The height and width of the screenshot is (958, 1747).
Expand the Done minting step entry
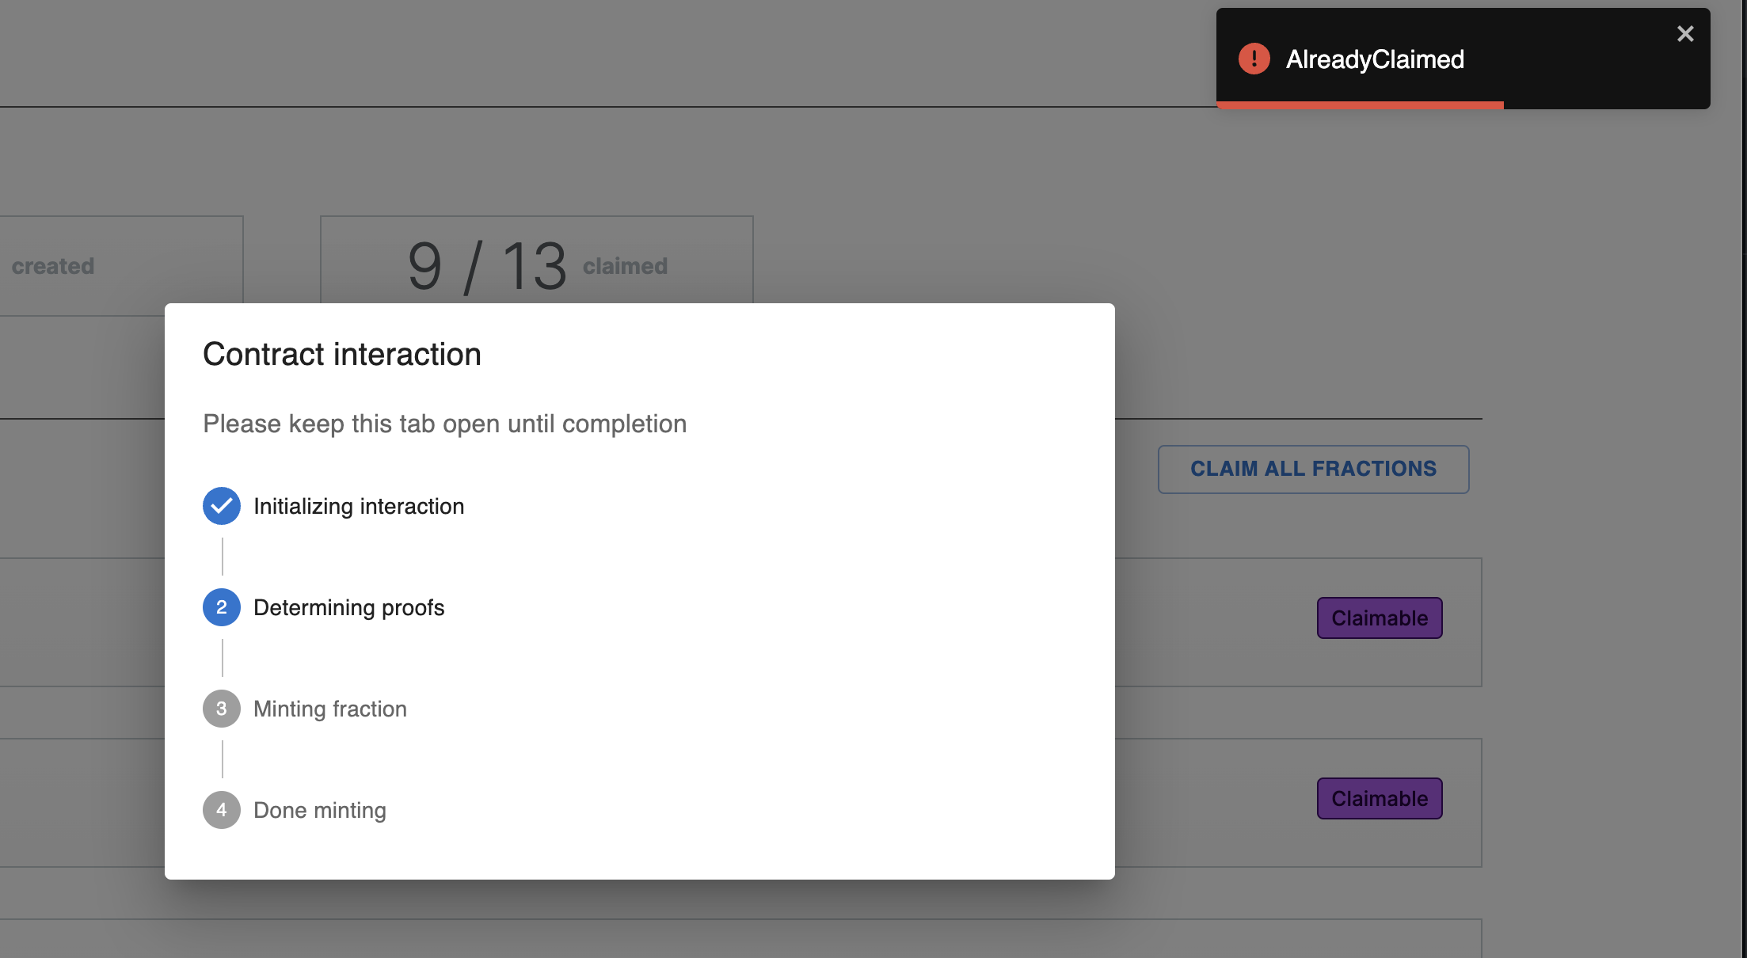click(319, 810)
